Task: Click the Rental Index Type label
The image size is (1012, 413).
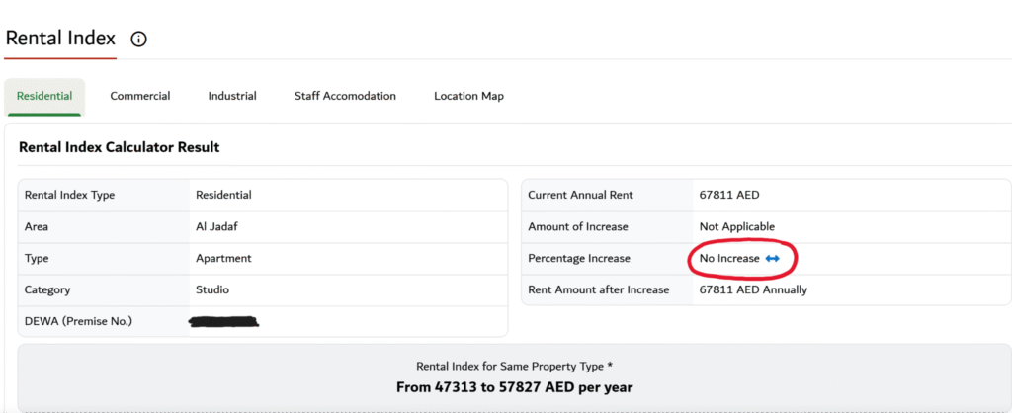Action: pyautogui.click(x=69, y=196)
